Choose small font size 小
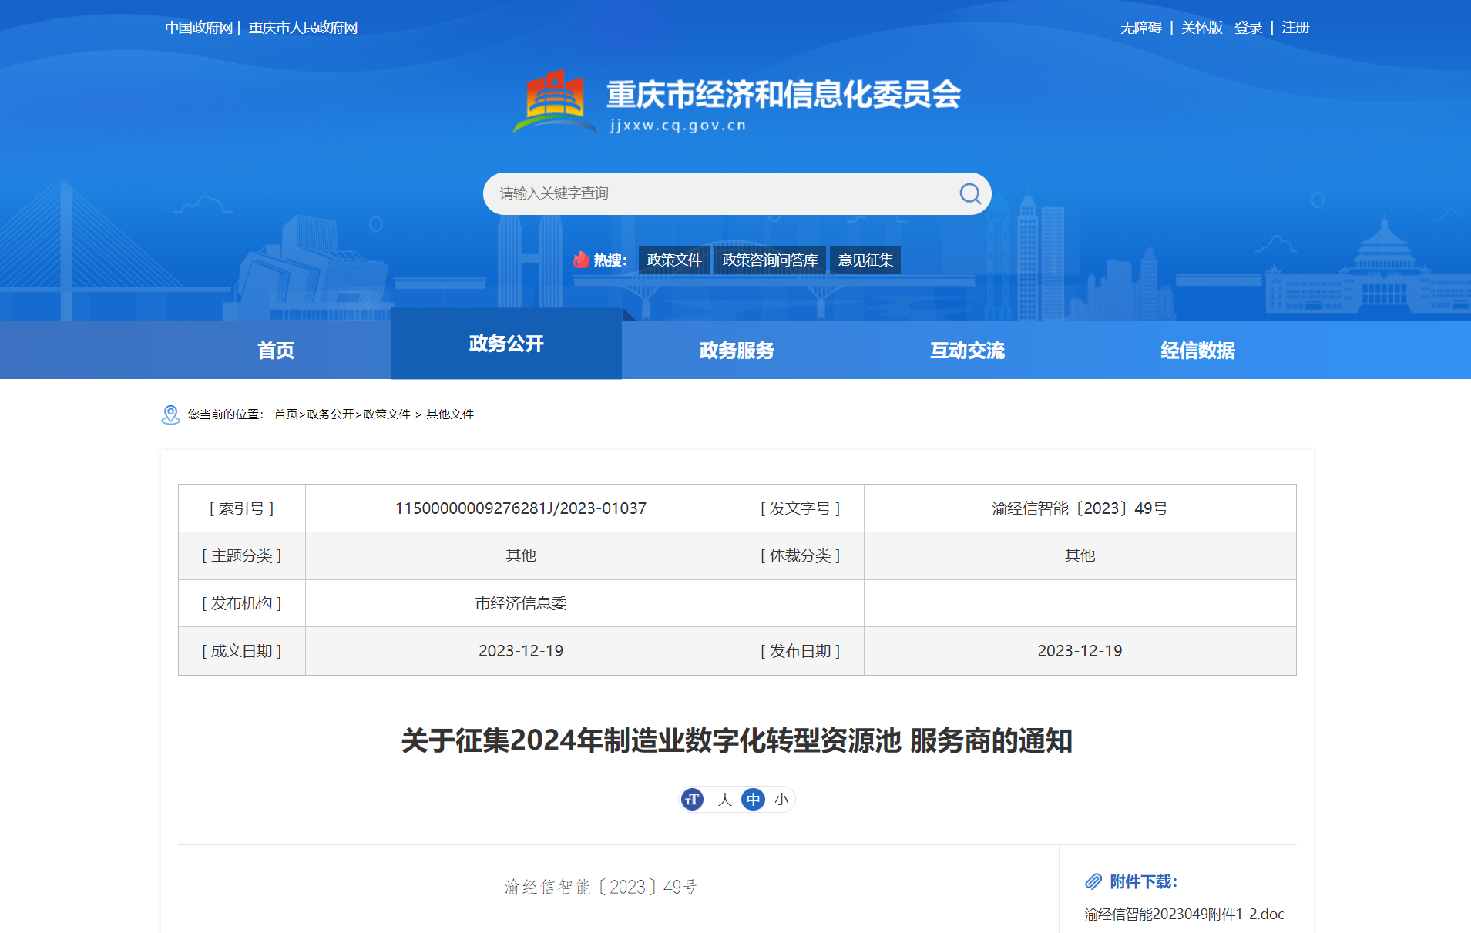1471x933 pixels. pos(781,800)
